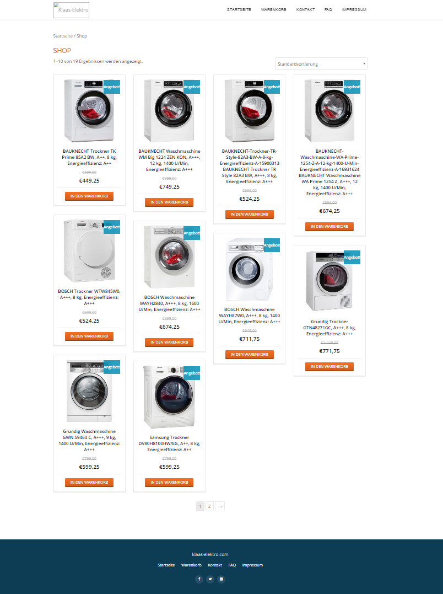Go to page 2 of results
The image size is (443, 594).
pos(209,506)
